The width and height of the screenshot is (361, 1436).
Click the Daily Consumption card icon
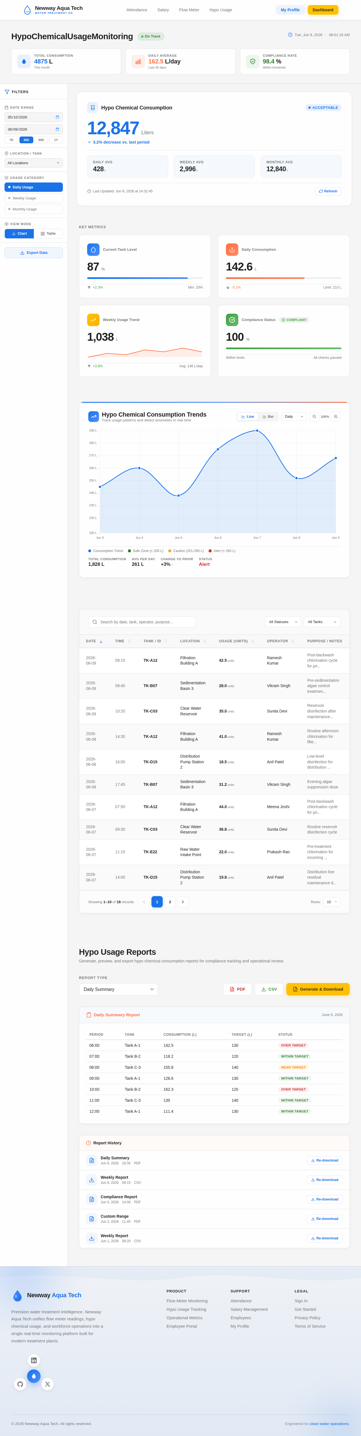coord(232,250)
